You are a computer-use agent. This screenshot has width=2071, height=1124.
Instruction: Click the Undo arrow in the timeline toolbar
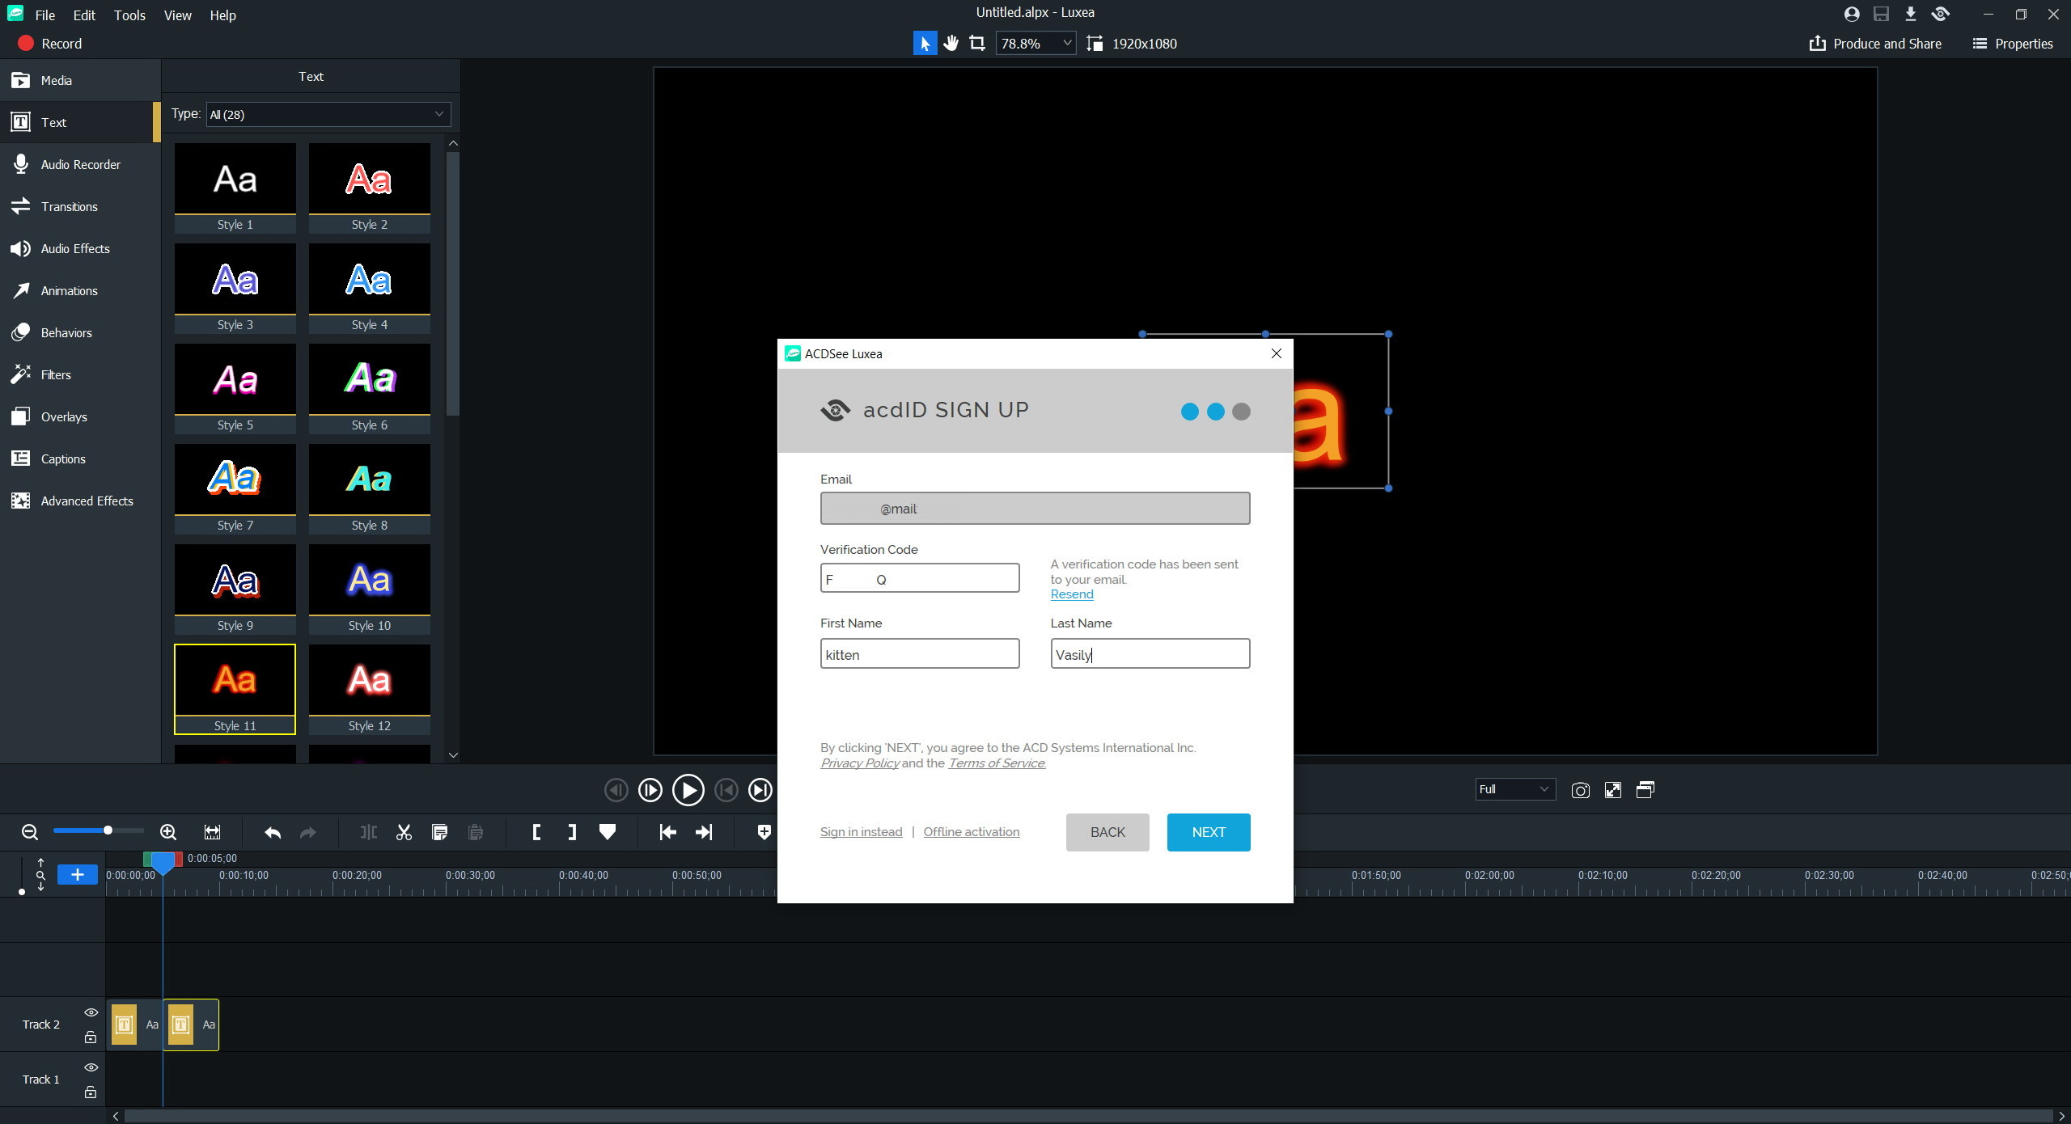coord(273,832)
